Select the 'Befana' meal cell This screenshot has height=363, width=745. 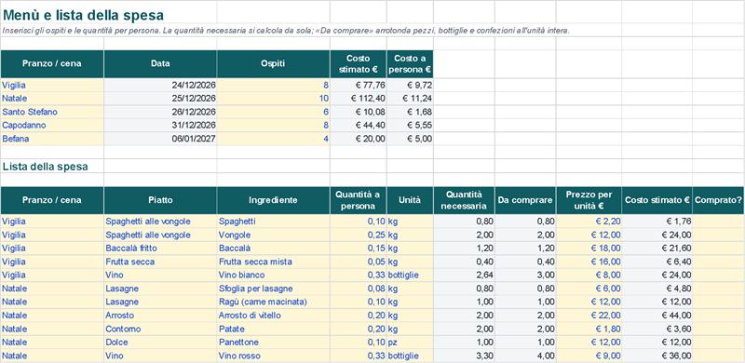click(52, 139)
